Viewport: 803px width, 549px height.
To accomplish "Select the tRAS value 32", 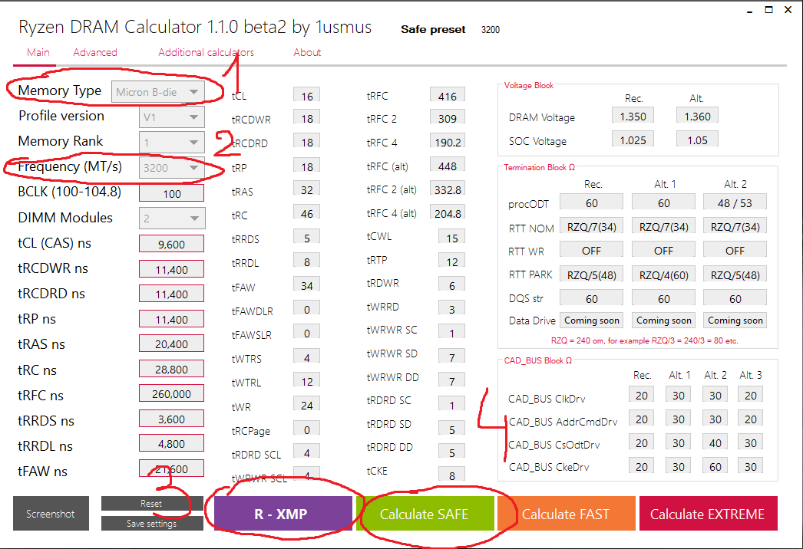I will 307,190.
